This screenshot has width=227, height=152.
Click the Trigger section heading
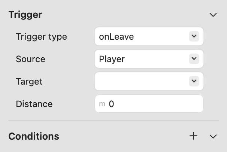click(x=25, y=15)
